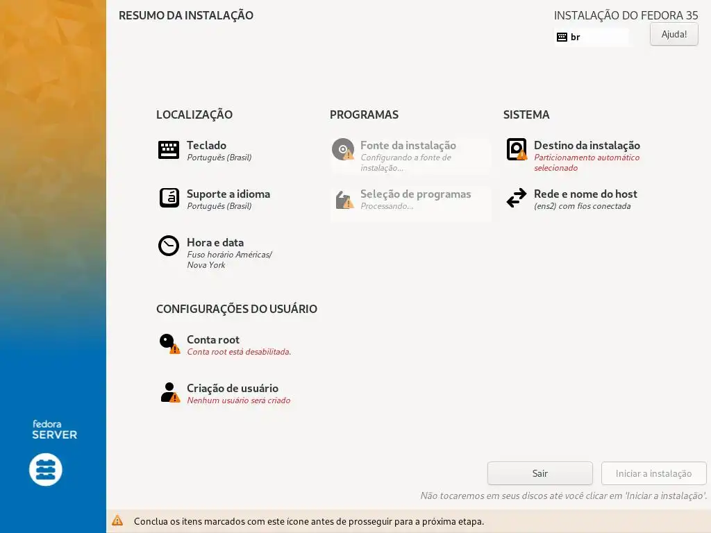Click the Fedora Server round logo in the sidebar
Image resolution: width=711 pixels, height=533 pixels.
click(46, 470)
